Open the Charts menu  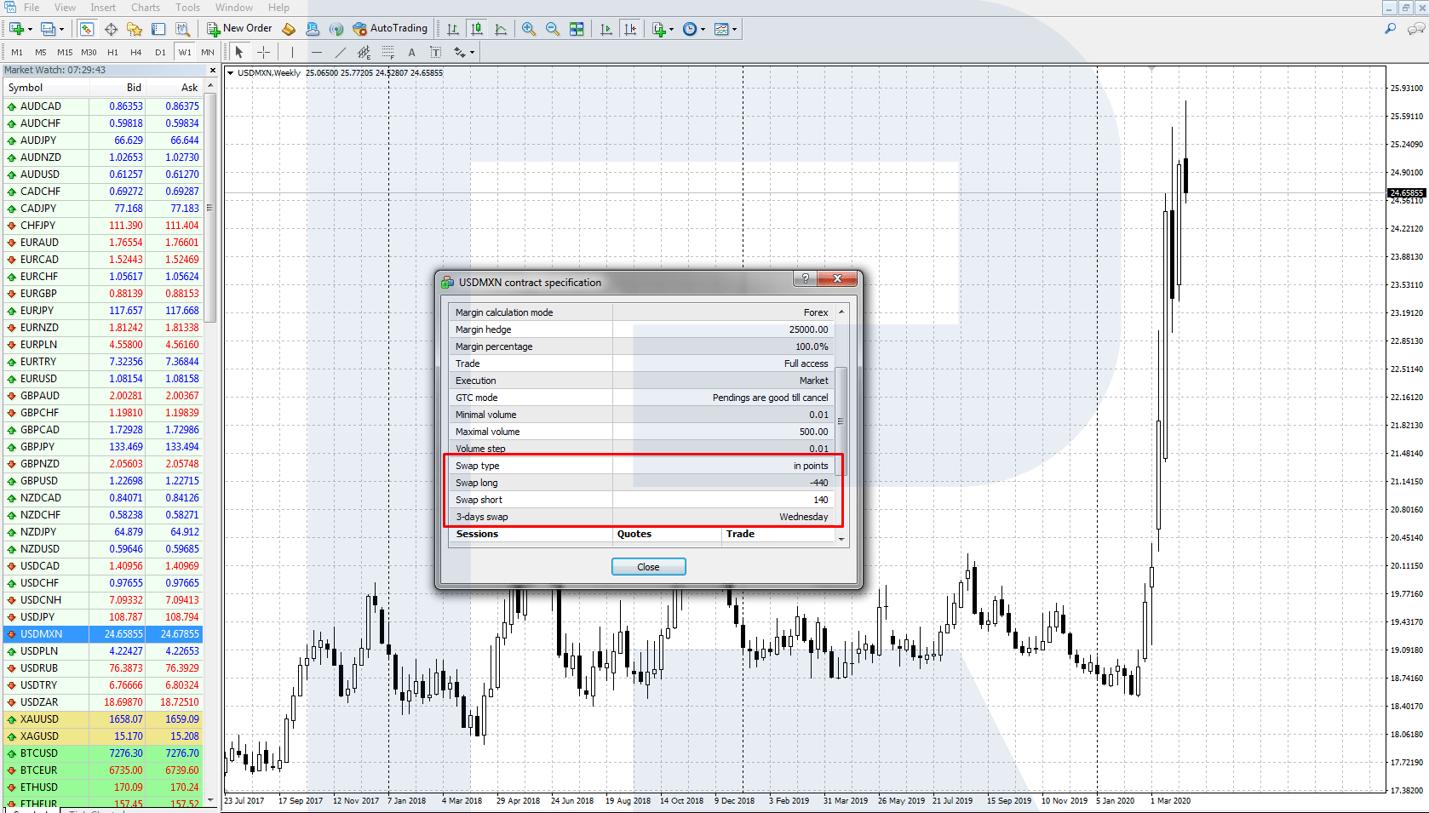(146, 8)
